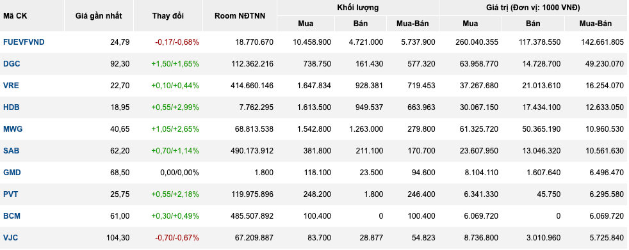Open the FUEVFVND ticker link
The image size is (629, 250).
[24, 42]
